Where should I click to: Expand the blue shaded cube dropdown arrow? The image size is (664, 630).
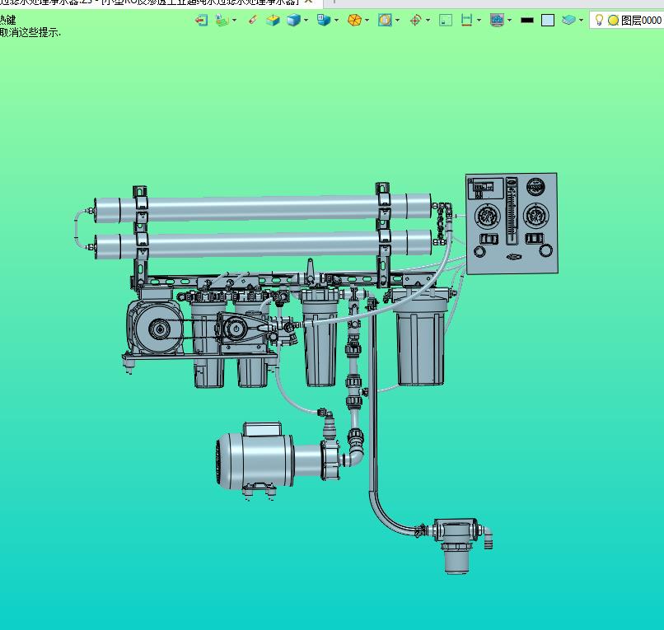306,21
